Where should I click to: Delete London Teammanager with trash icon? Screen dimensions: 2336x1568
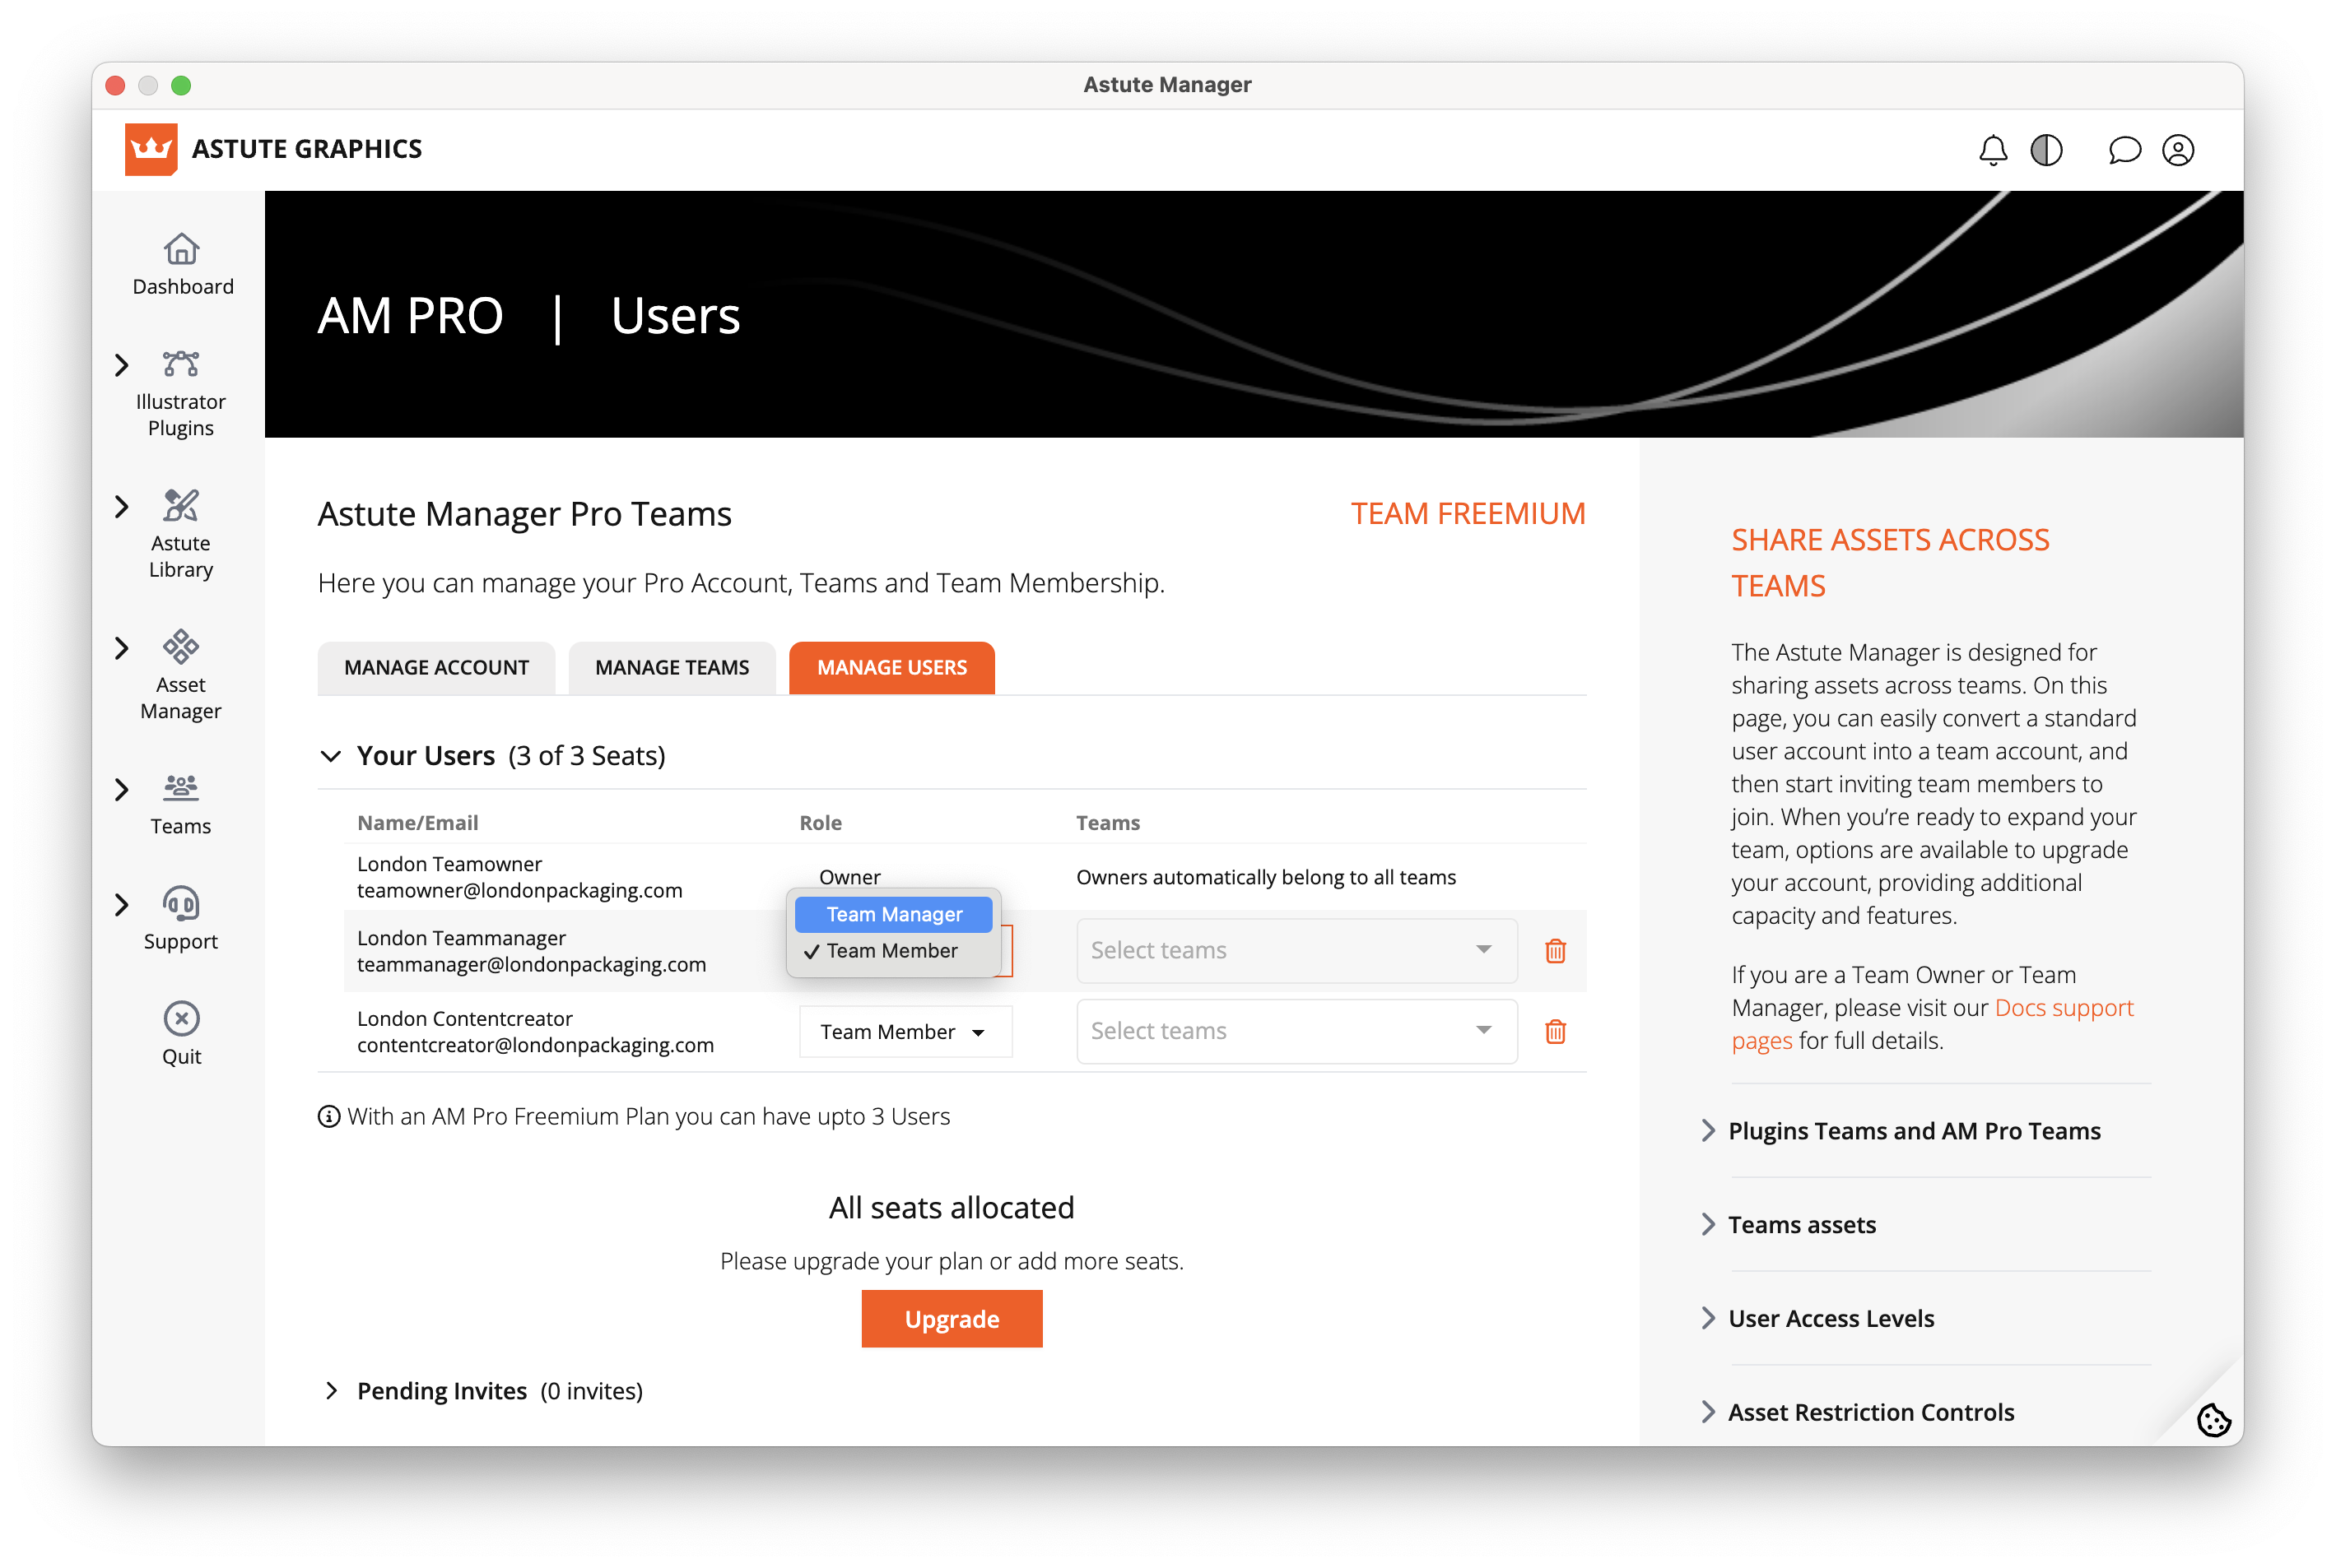[1555, 950]
